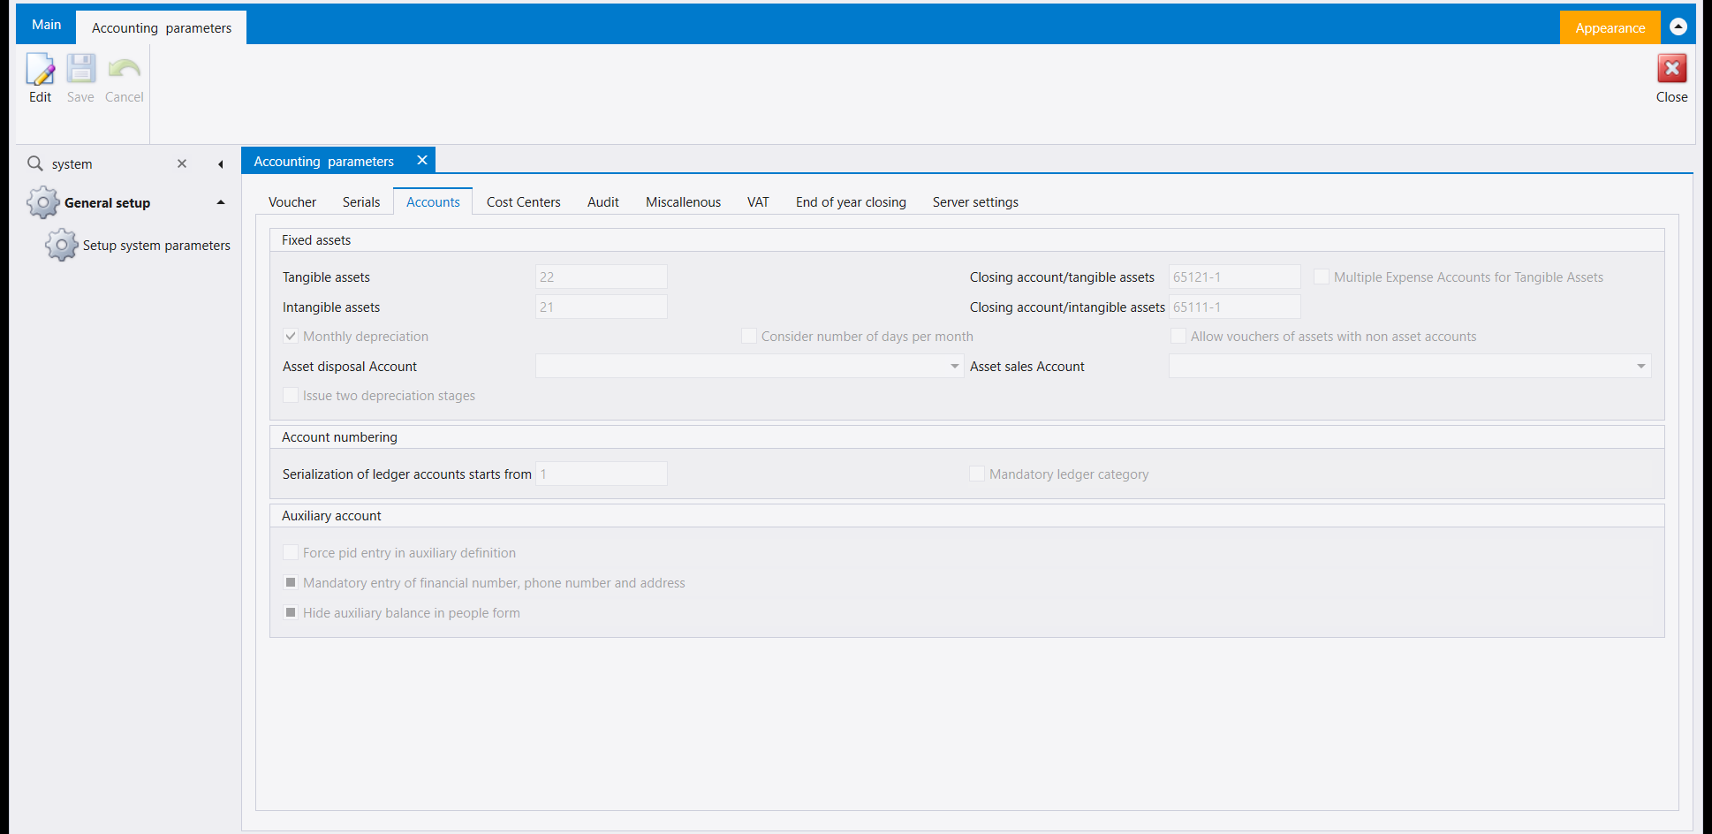Click the Tangible assets input field
Viewport: 1712px width, 834px height.
(601, 277)
